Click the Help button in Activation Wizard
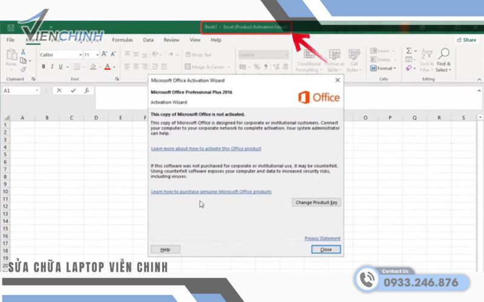The height and width of the screenshot is (302, 484). (x=165, y=249)
